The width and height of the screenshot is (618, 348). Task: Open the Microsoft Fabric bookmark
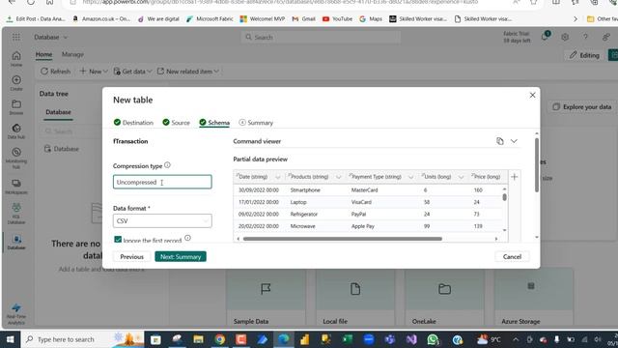point(210,18)
